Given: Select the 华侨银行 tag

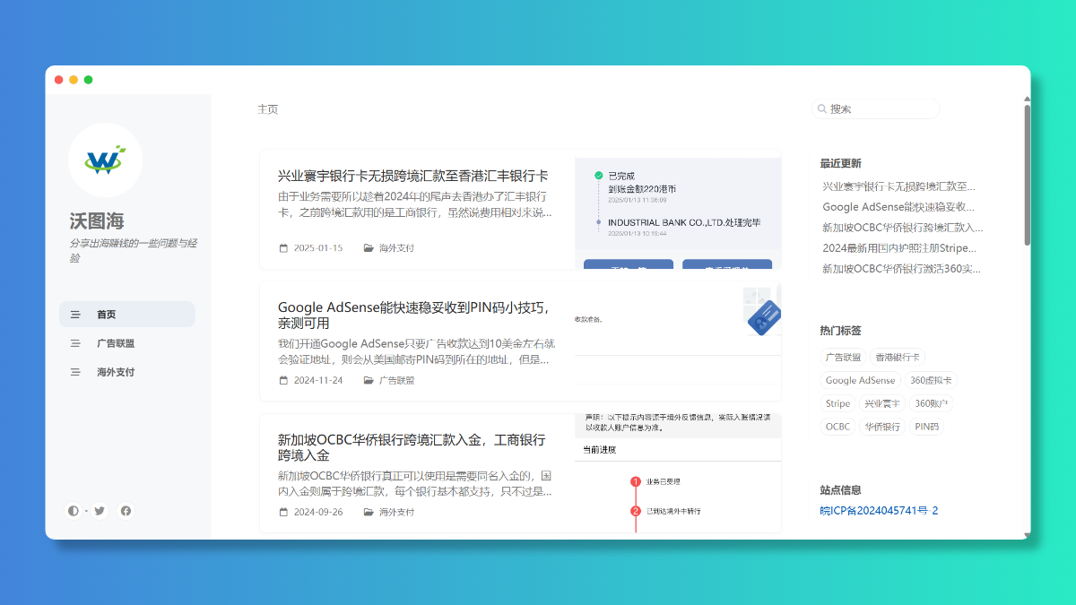Looking at the screenshot, I should [x=882, y=427].
